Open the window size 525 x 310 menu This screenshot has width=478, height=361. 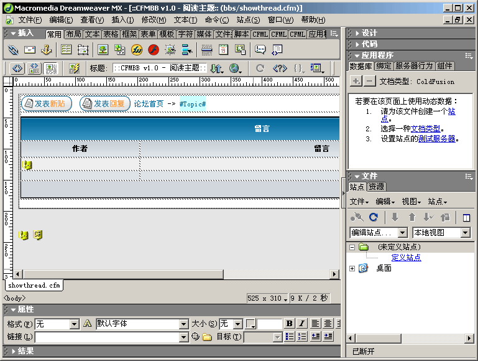(267, 298)
